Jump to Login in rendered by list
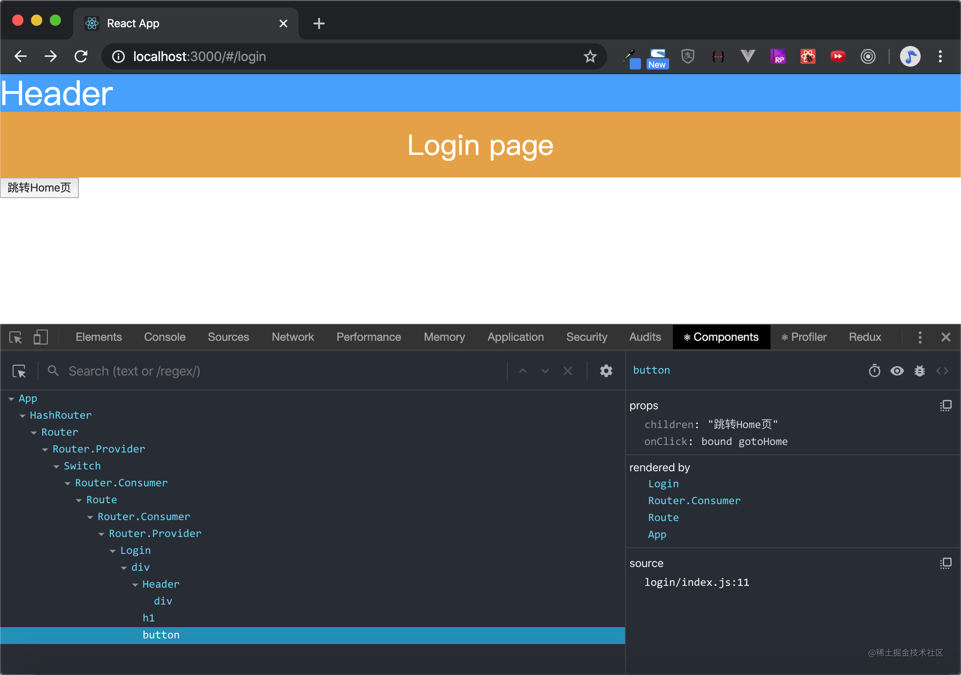The image size is (961, 675). [x=664, y=484]
